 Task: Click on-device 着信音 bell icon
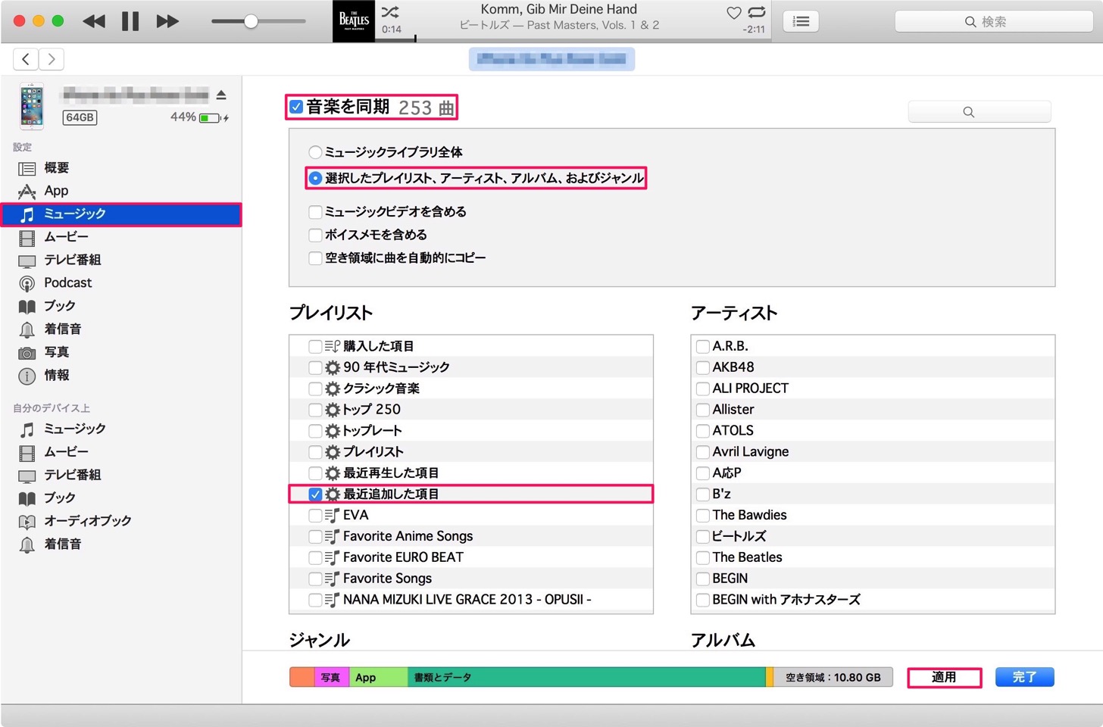point(27,544)
